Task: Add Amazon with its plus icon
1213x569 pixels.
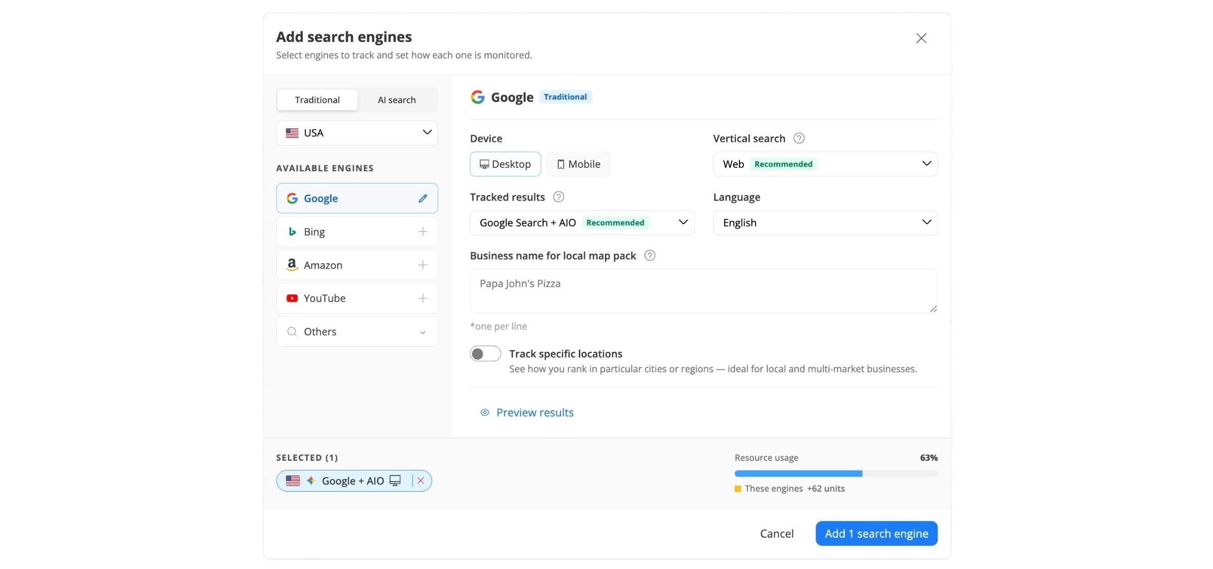Action: [423, 265]
